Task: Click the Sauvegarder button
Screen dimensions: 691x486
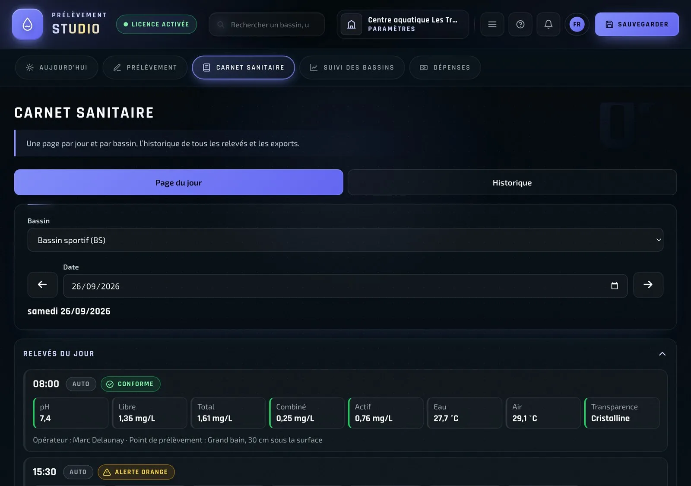Action: click(x=637, y=24)
